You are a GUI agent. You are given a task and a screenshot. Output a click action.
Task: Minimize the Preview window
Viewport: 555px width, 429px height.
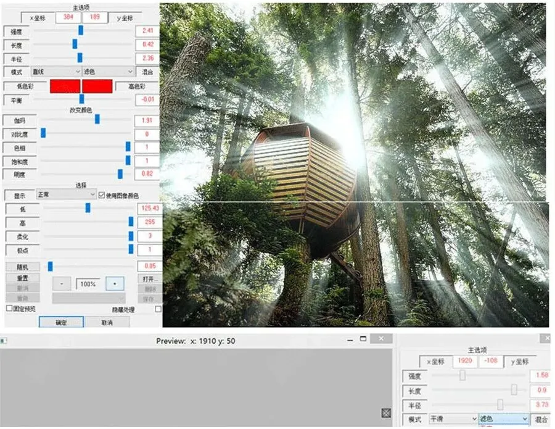click(350, 340)
